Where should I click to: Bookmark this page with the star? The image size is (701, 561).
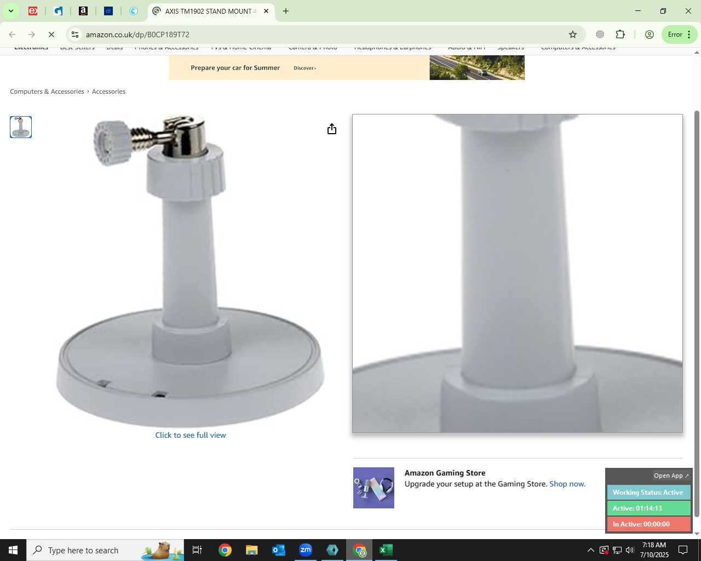tap(573, 35)
